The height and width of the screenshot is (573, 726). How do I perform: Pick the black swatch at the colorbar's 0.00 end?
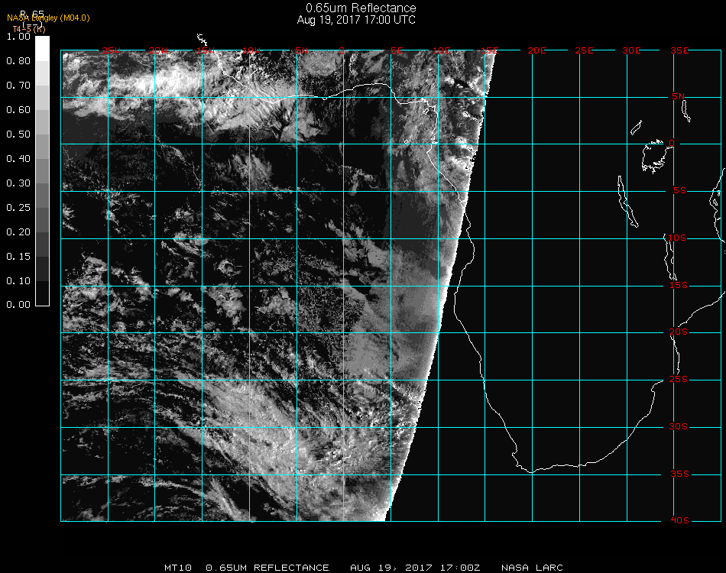(42, 293)
